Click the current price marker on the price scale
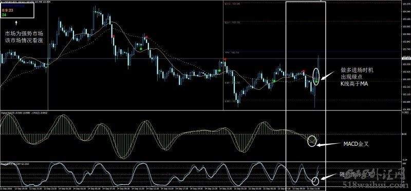The height and width of the screenshot is (191, 411). click(406, 59)
